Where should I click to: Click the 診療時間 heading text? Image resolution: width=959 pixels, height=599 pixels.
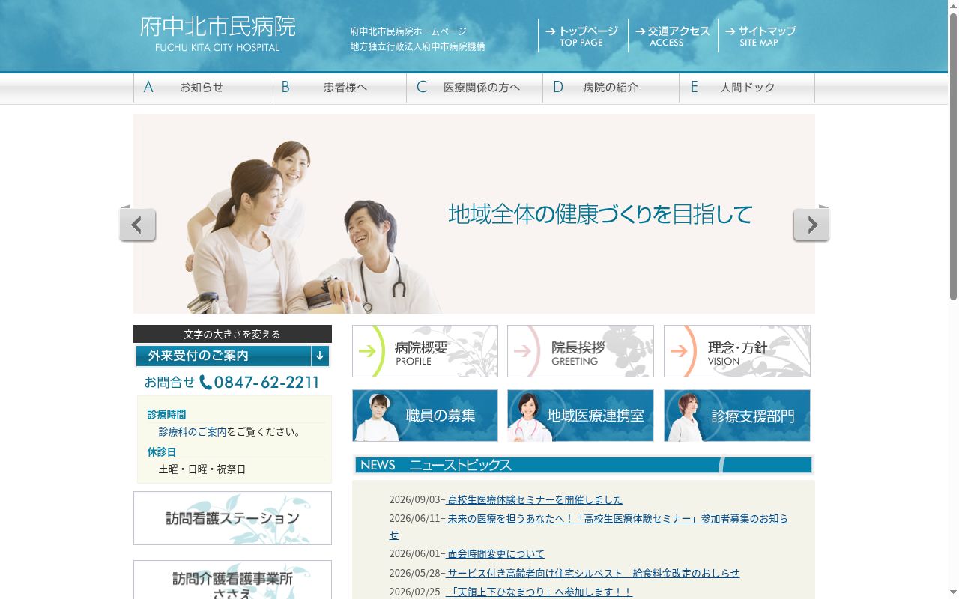pos(166,414)
